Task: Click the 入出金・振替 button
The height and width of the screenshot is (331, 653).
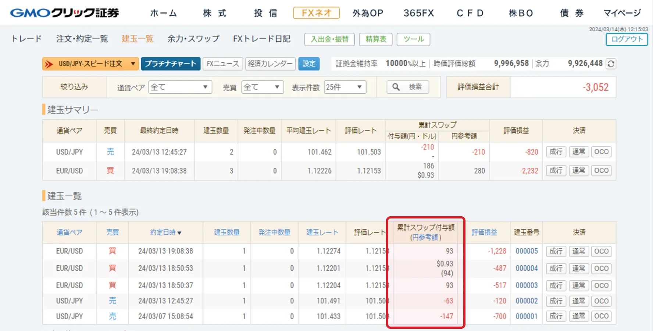Action: click(x=329, y=39)
